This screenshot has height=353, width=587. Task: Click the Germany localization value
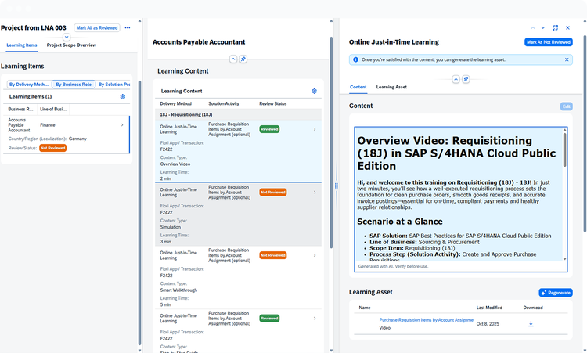[x=77, y=139]
